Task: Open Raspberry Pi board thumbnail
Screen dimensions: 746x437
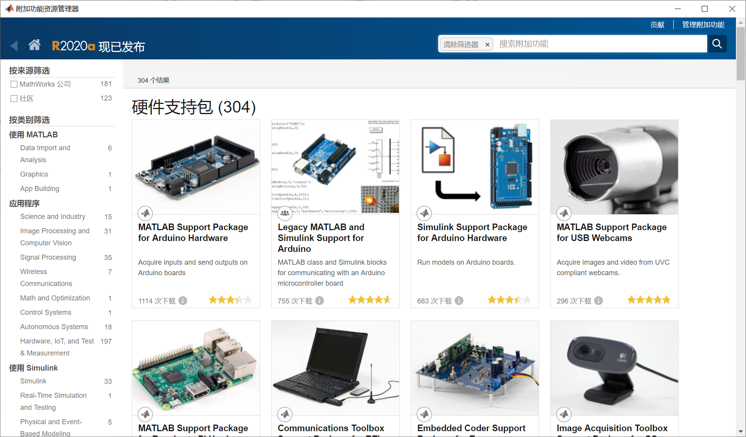Action: [196, 368]
